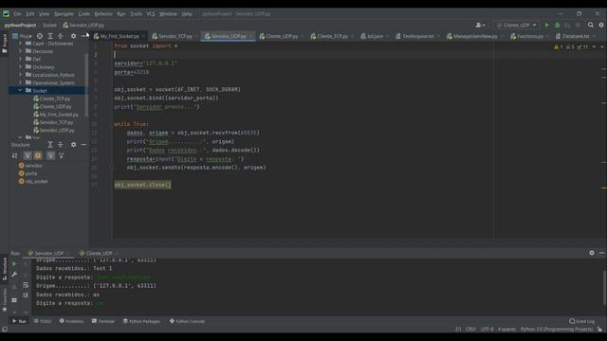
Task: Open the Cliente_UDP run configuration dropdown
Action: [516, 26]
